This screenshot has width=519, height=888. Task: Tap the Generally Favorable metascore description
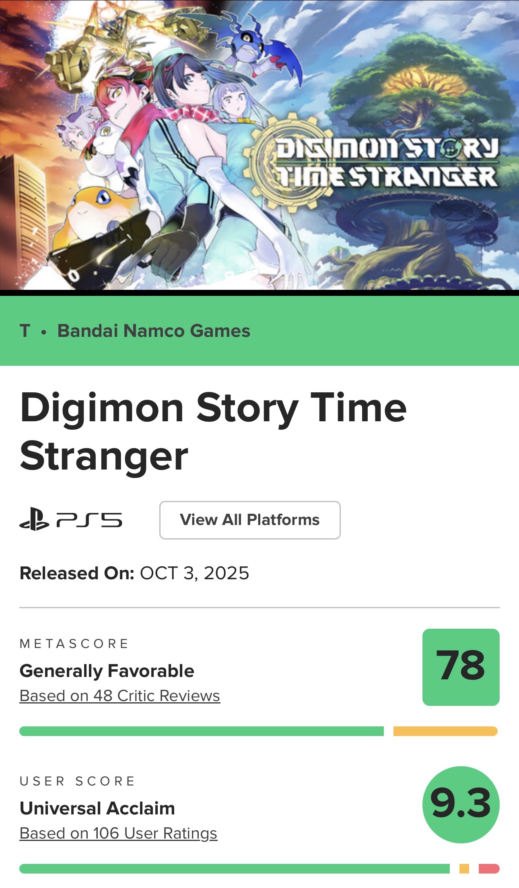107,671
